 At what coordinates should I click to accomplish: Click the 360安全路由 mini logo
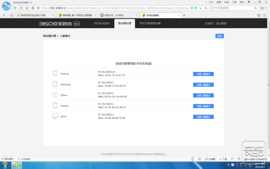[x=60, y=23]
